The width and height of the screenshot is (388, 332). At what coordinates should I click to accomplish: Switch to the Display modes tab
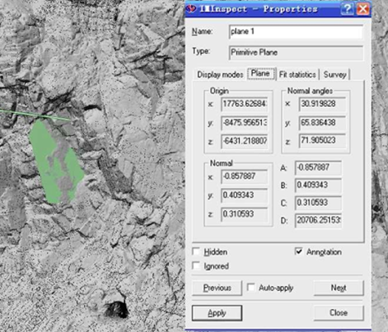pos(221,75)
